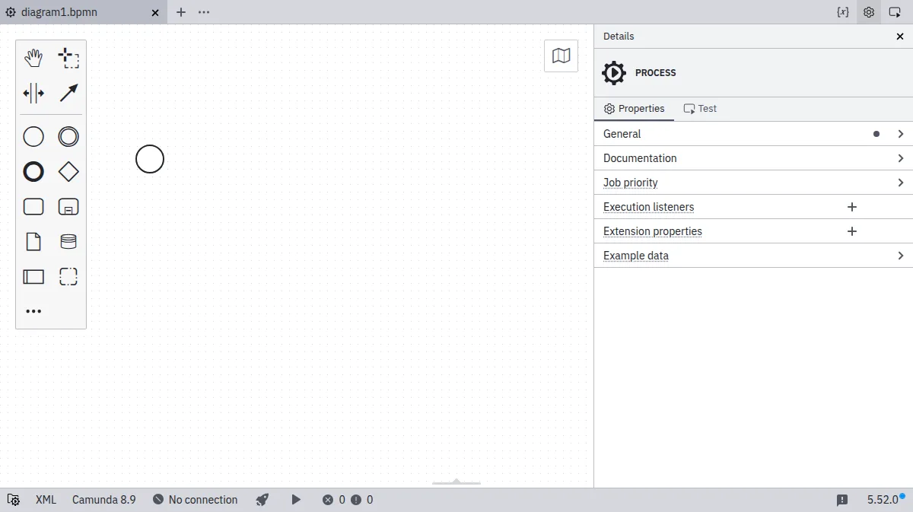Screen dimensions: 913x512
Task: Create a task from palette
Action: (x=33, y=207)
